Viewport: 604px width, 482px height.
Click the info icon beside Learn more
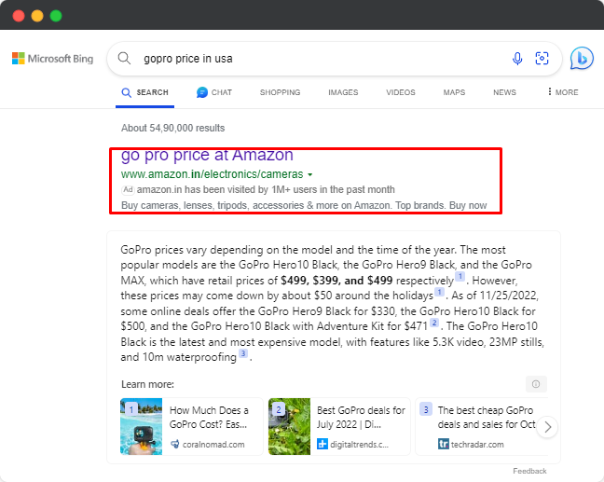536,384
